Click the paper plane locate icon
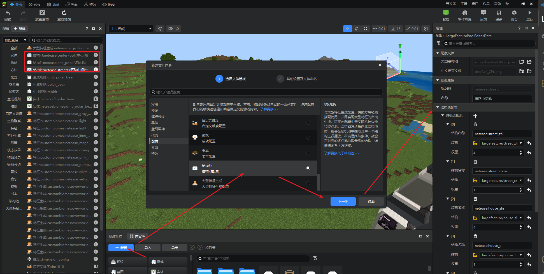Screen dimensions: 544x274 (160, 29)
